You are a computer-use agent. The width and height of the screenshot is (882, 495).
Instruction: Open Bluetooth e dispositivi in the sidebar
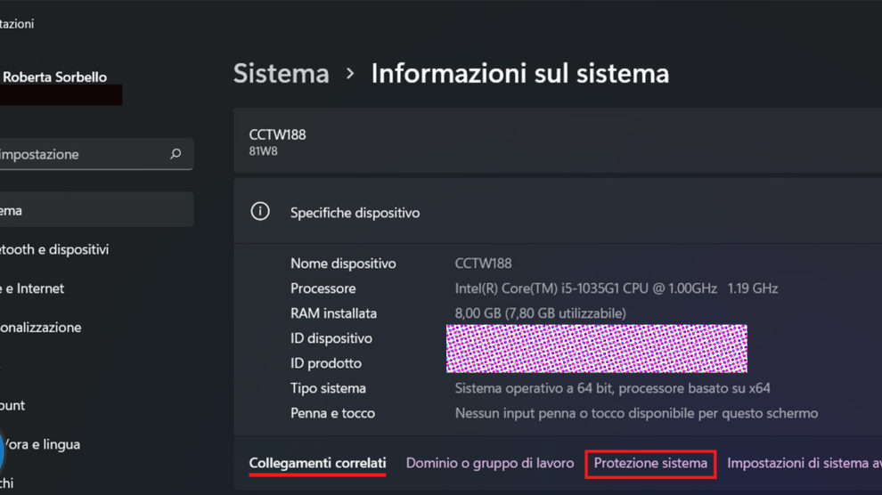[x=55, y=249]
